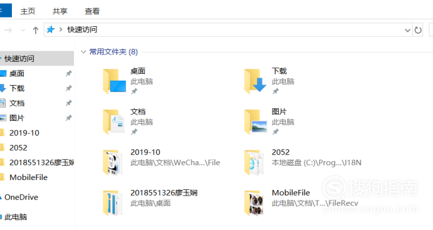Click pin icon under 文档 in main pane
This screenshot has height=230, width=433.
click(x=134, y=132)
